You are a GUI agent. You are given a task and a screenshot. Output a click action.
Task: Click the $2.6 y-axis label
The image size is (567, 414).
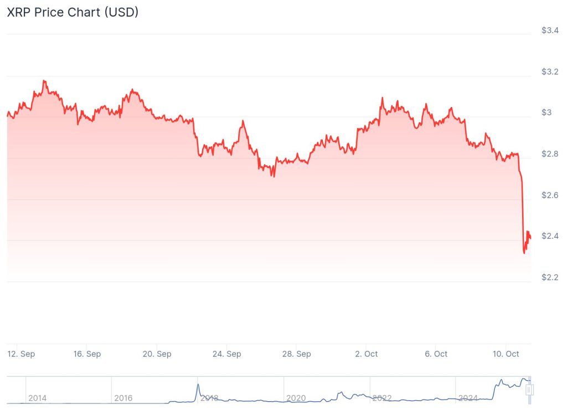coord(550,195)
